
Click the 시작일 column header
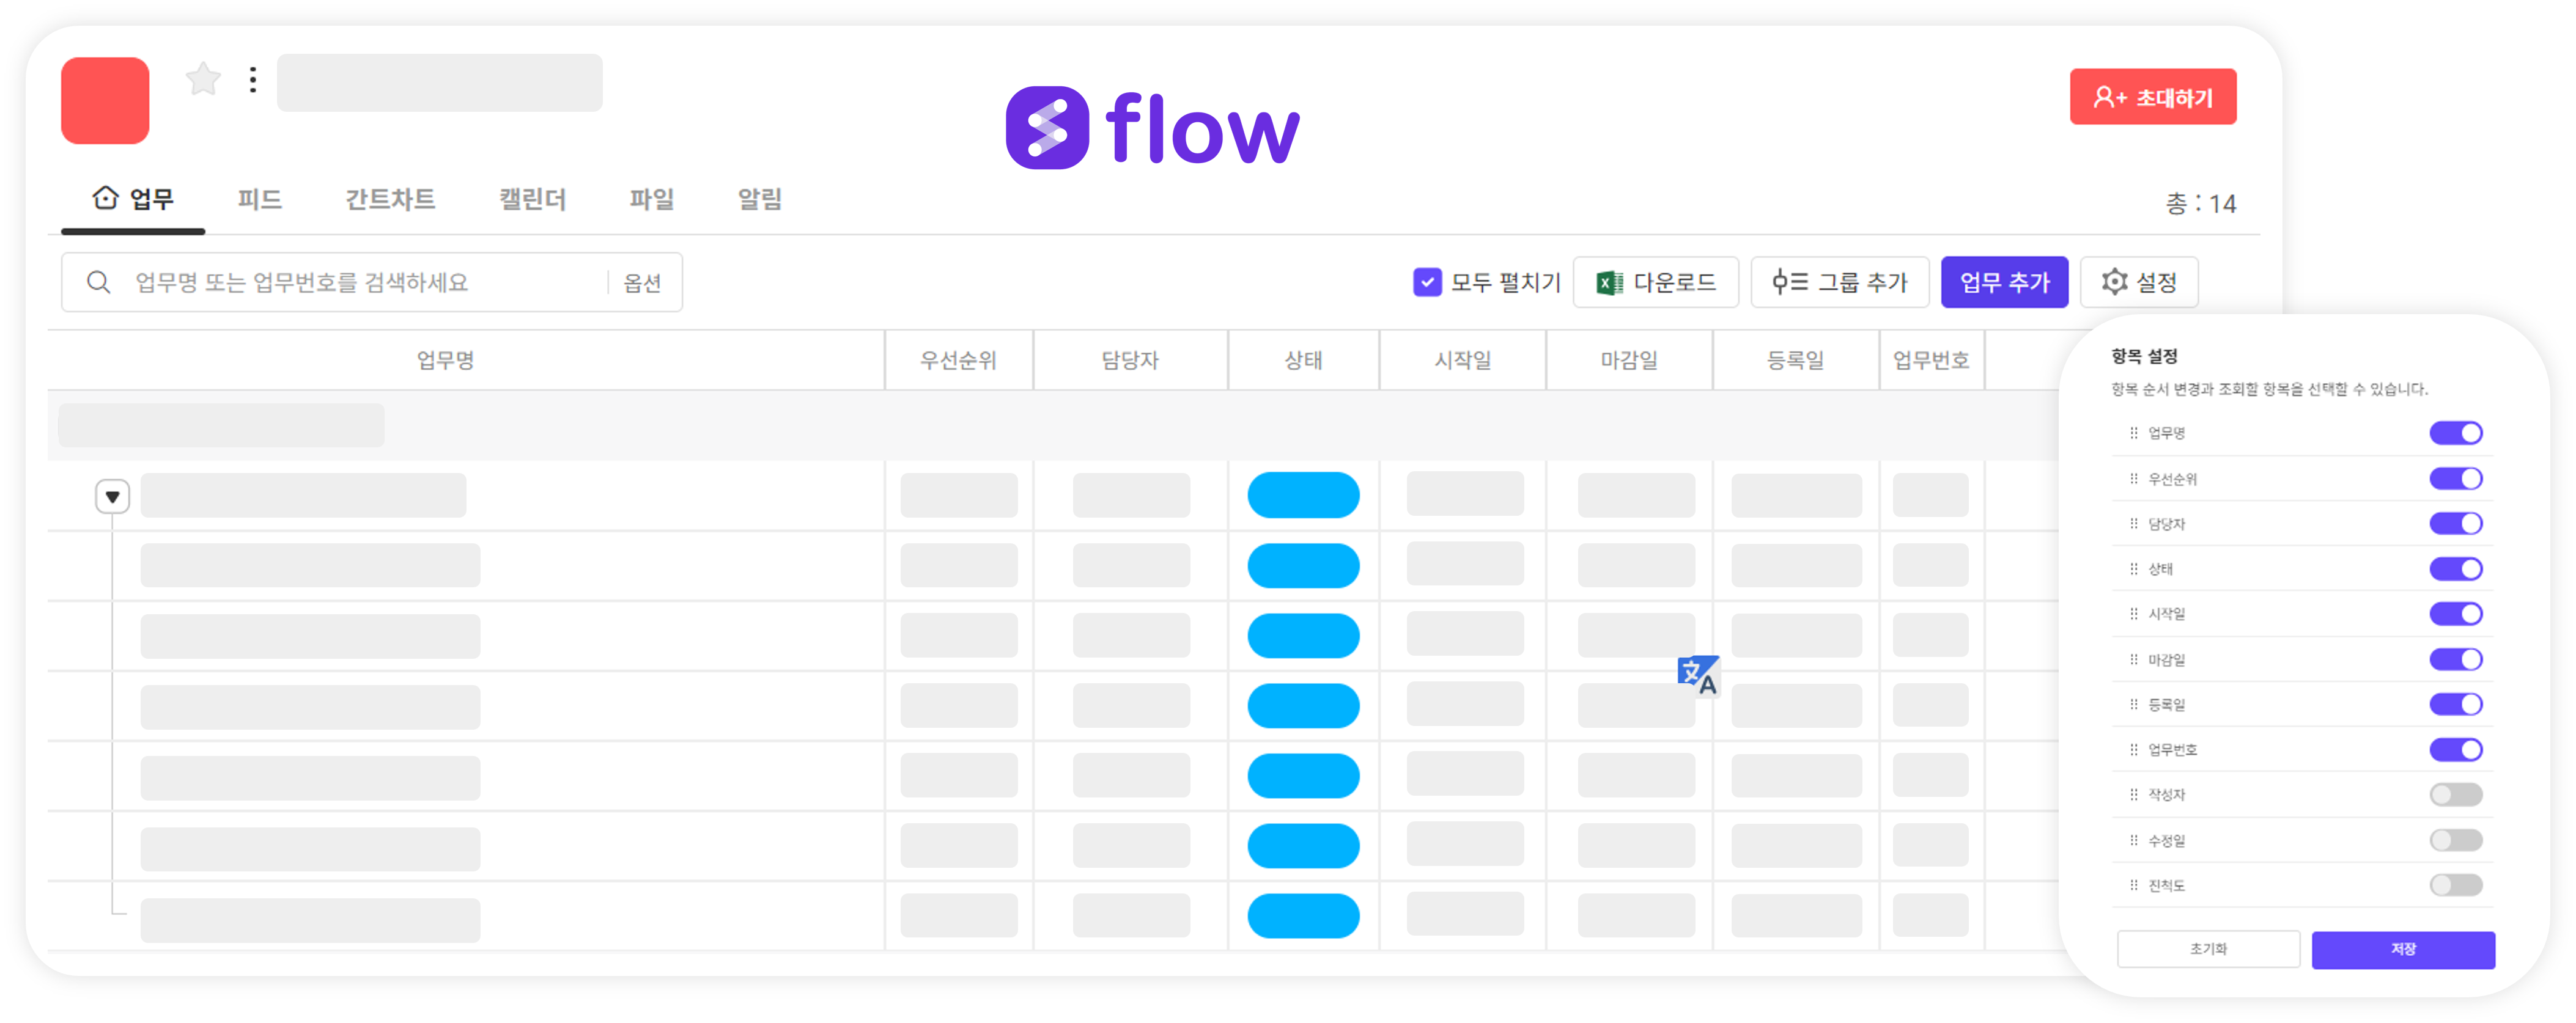click(1463, 360)
